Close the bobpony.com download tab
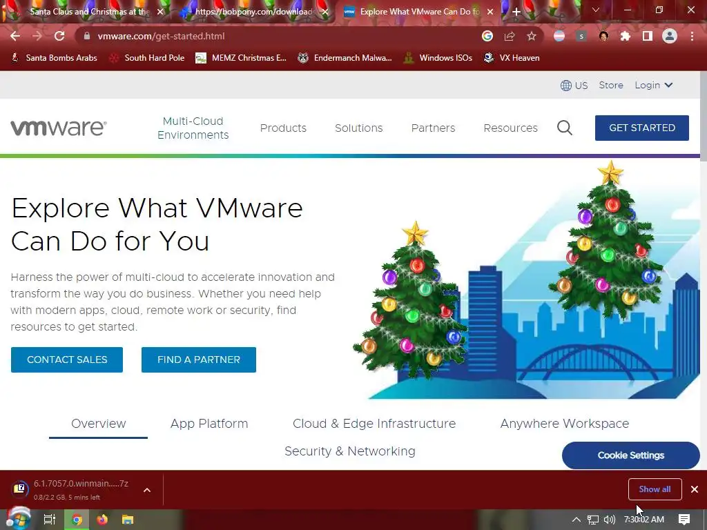This screenshot has width=707, height=530. click(x=325, y=12)
